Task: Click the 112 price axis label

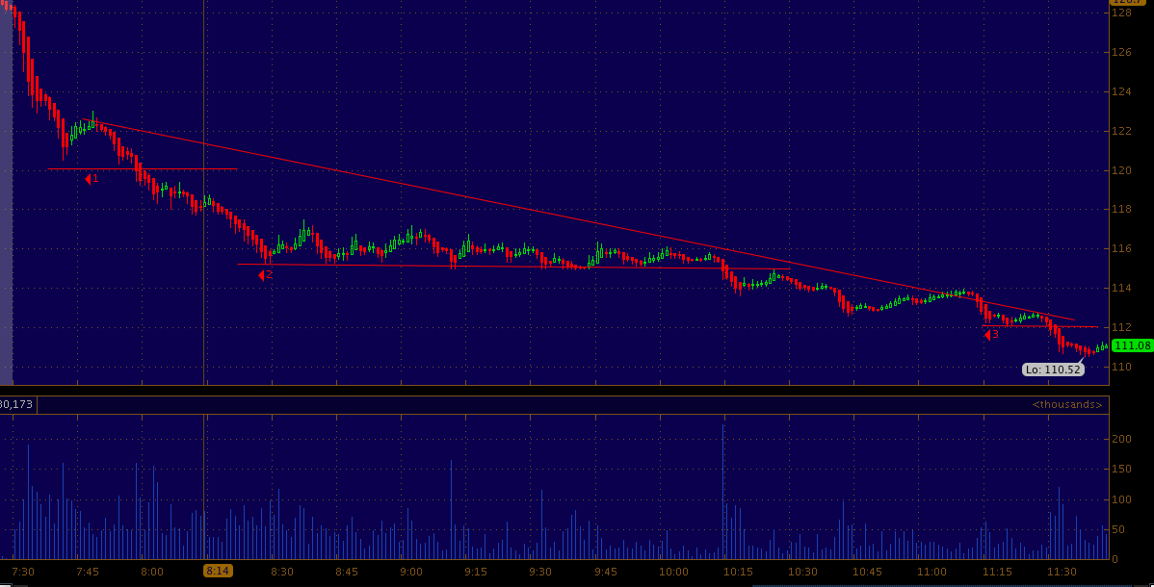Action: [1121, 326]
